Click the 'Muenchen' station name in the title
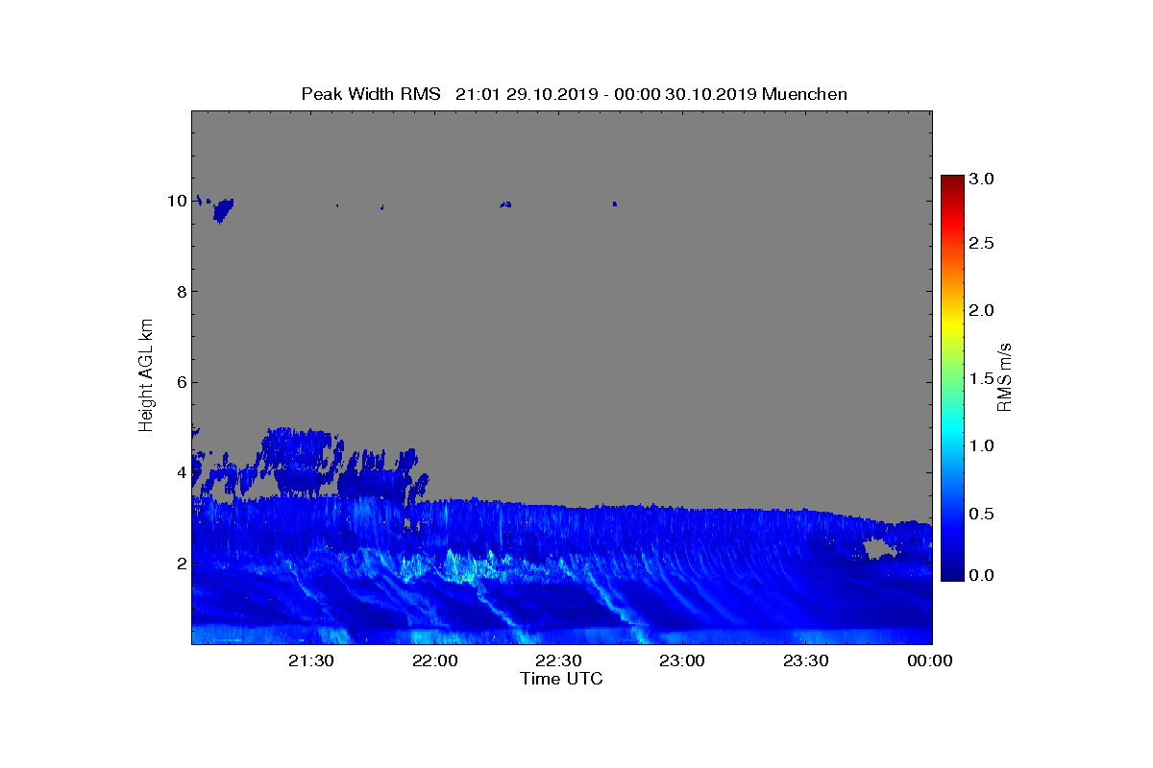Image resolution: width=1153 pixels, height=768 pixels. (x=804, y=94)
